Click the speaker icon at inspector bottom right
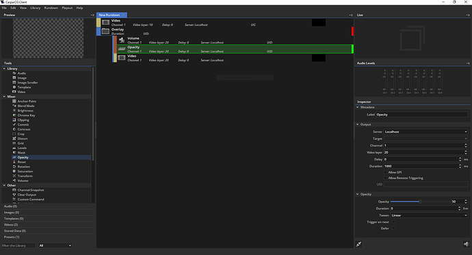This screenshot has height=255, width=472. tap(466, 244)
